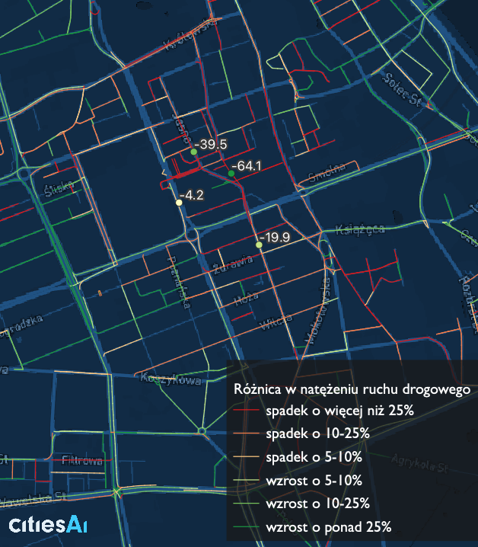
Task: Select the pale yellow marker beside -4.2
Action: pos(179,203)
